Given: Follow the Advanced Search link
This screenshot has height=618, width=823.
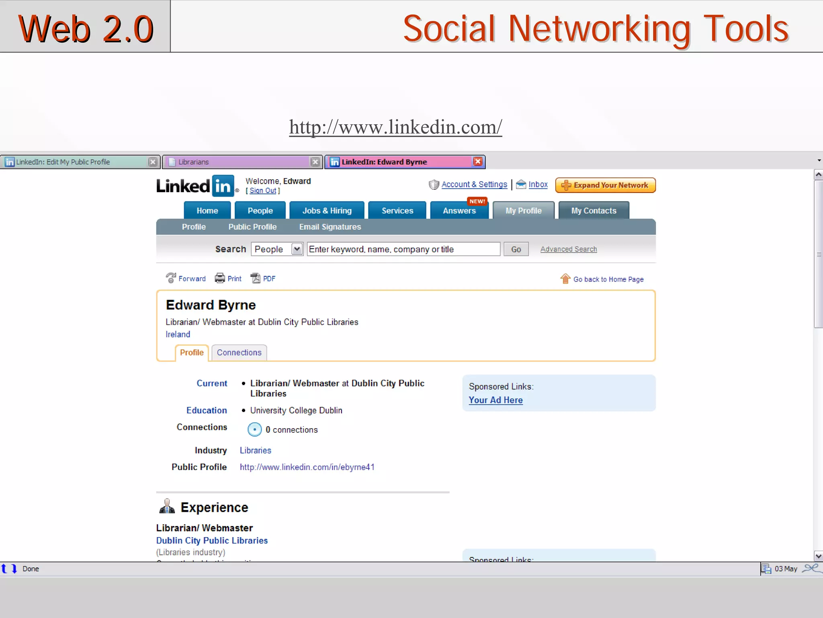Looking at the screenshot, I should click(x=568, y=249).
